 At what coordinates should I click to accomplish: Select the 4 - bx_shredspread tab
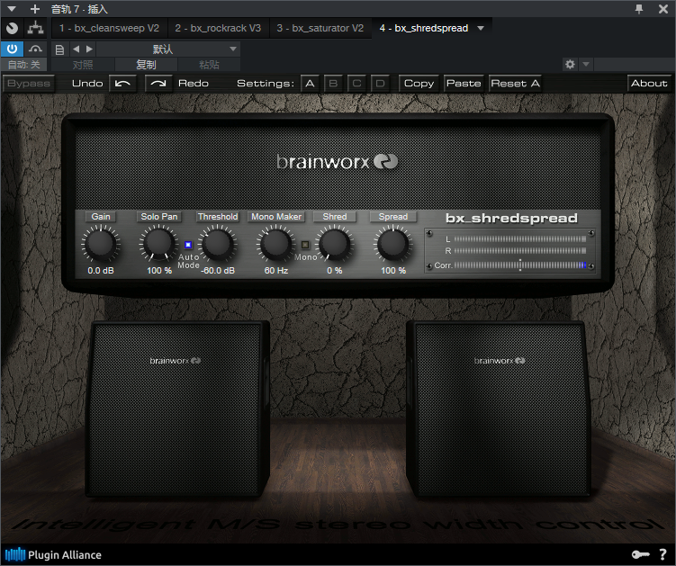pyautogui.click(x=423, y=28)
